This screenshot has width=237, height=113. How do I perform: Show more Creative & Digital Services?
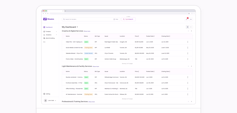[x=87, y=31]
